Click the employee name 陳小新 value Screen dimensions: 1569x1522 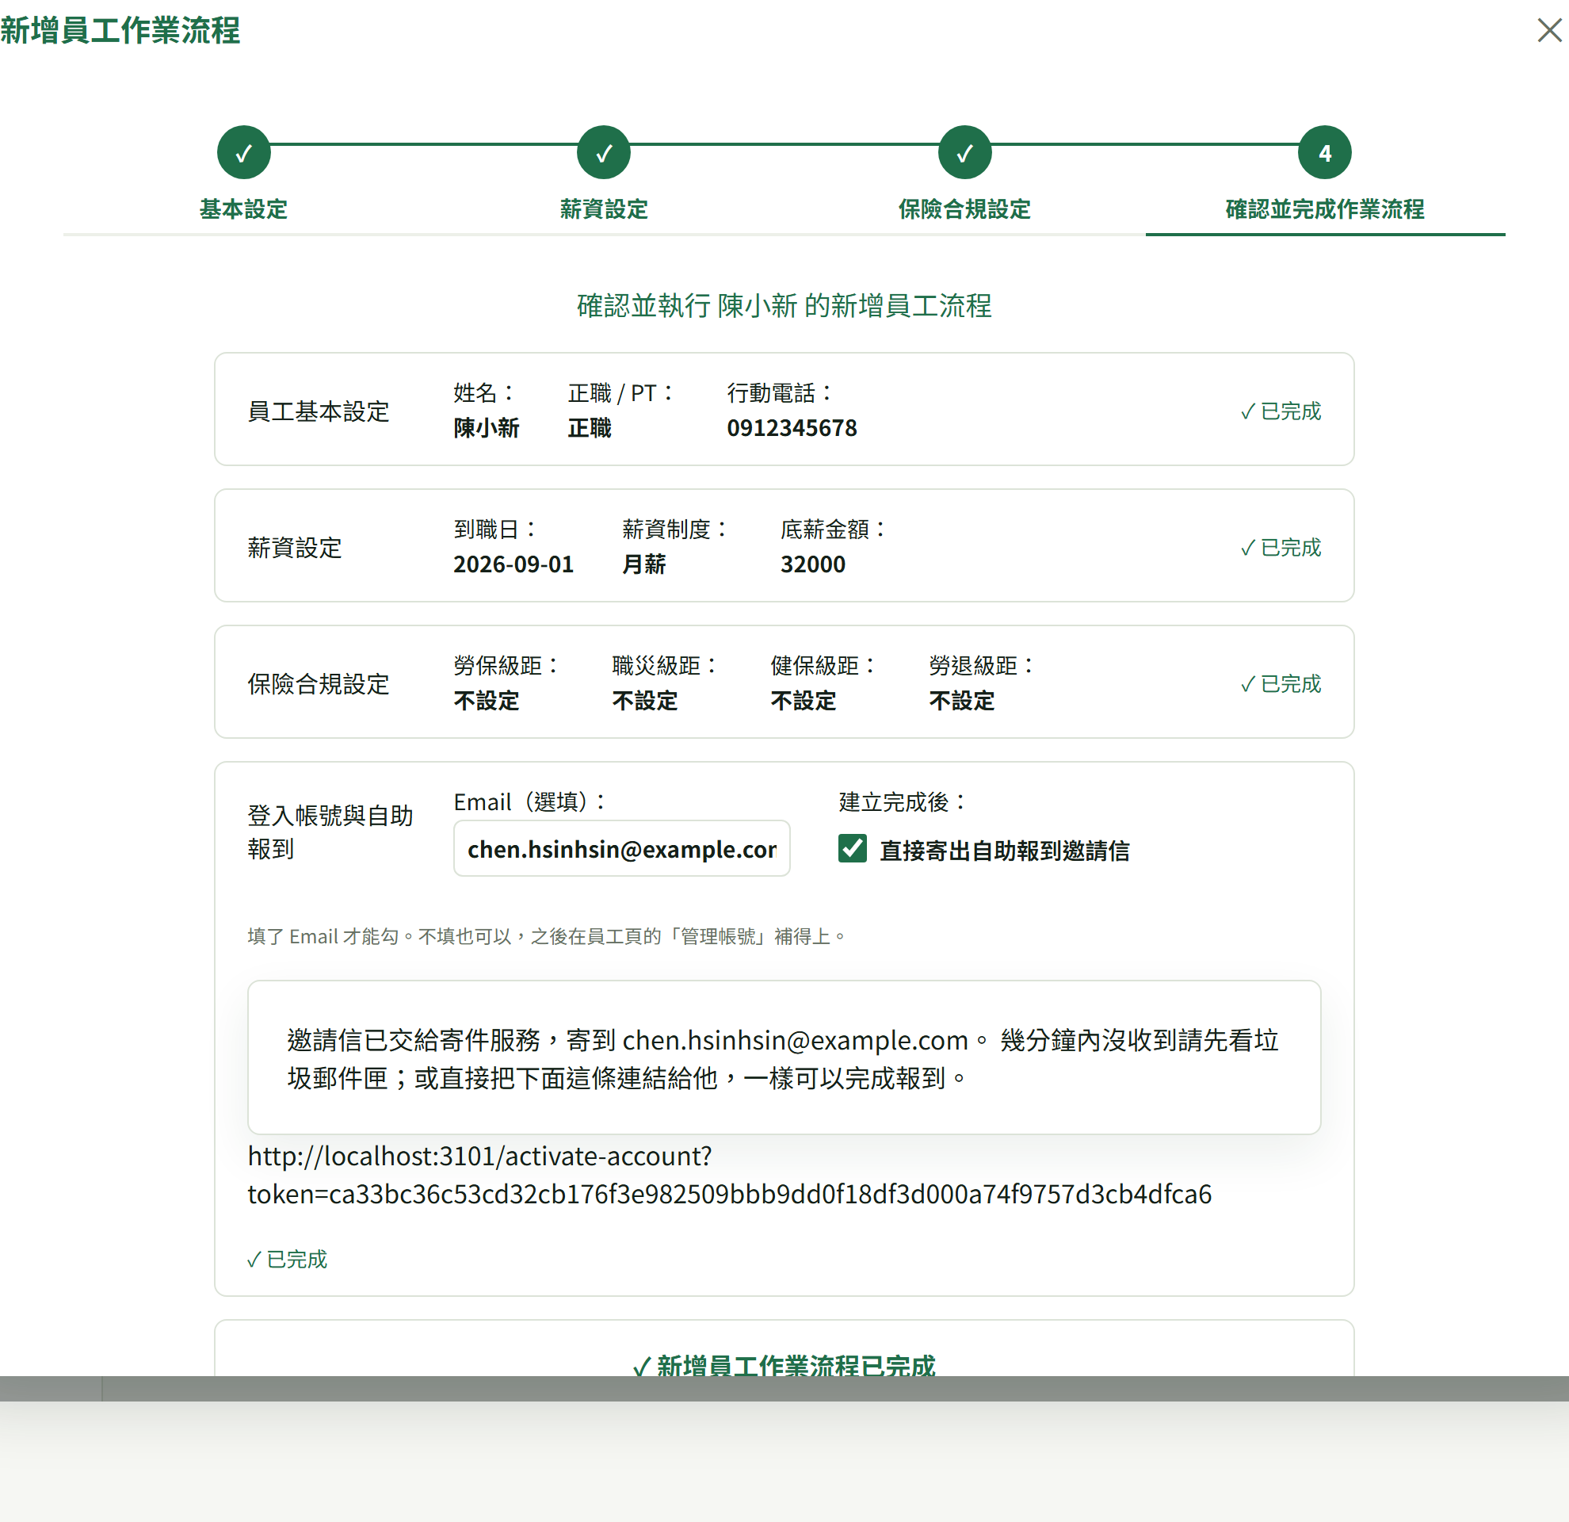(486, 428)
